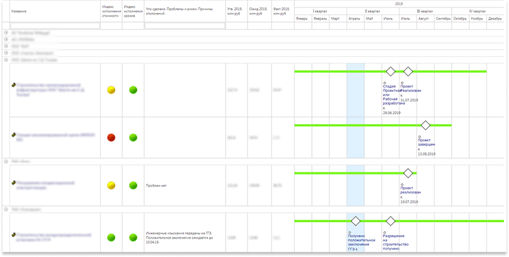Expand the first collapsed group row
509x257 pixels.
(6, 32)
